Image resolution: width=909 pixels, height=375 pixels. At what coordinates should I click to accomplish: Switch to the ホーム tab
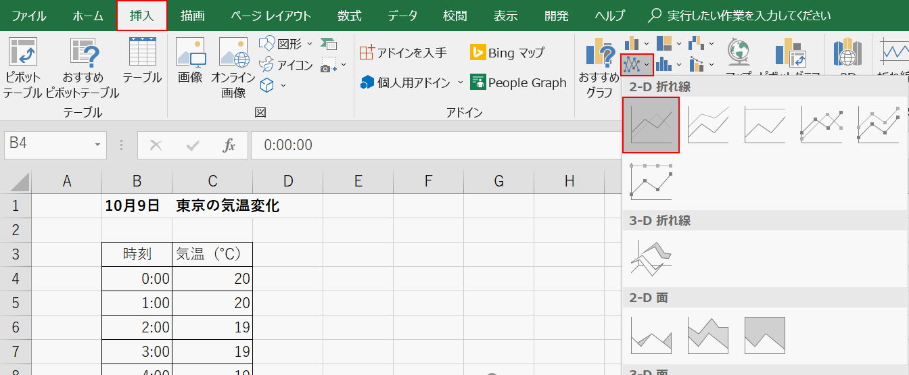click(88, 16)
